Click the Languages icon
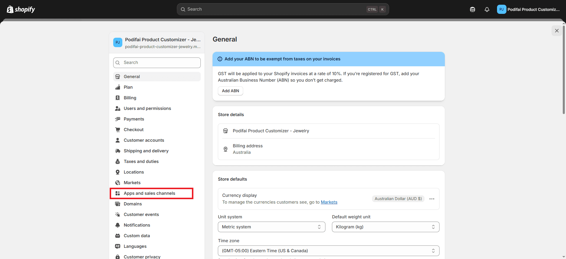 point(118,246)
